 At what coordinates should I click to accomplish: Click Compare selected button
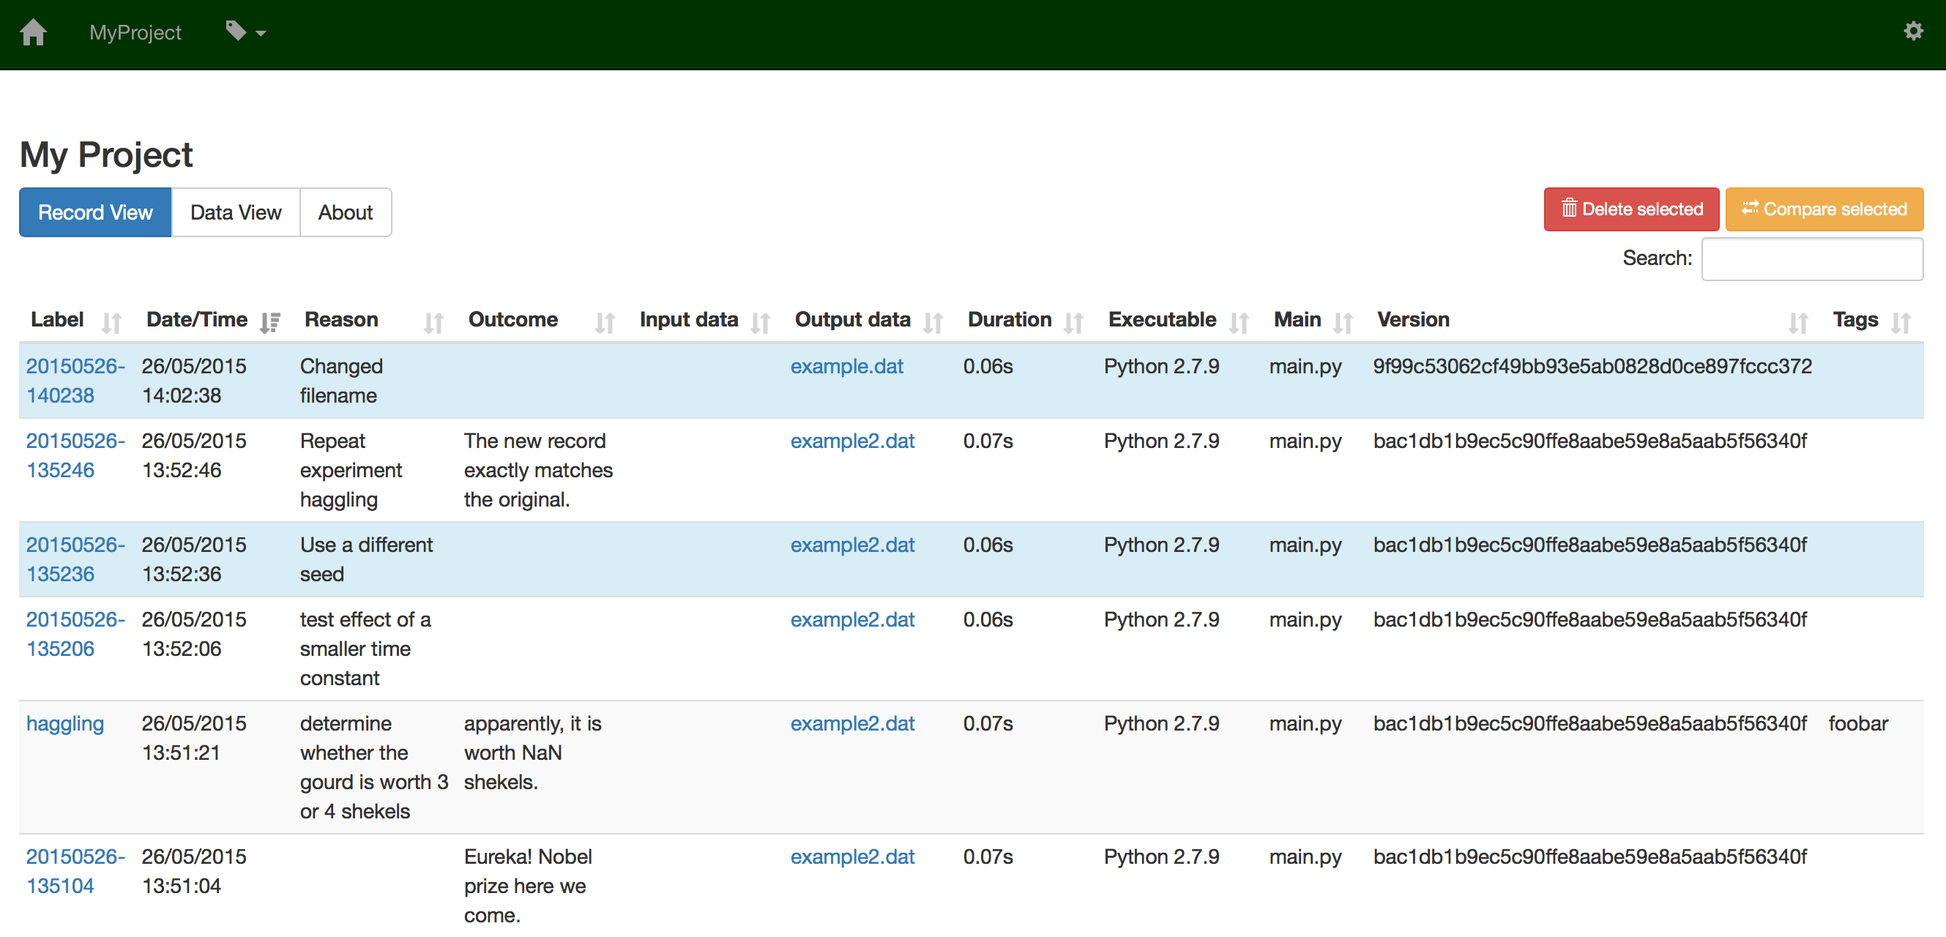pos(1824,209)
